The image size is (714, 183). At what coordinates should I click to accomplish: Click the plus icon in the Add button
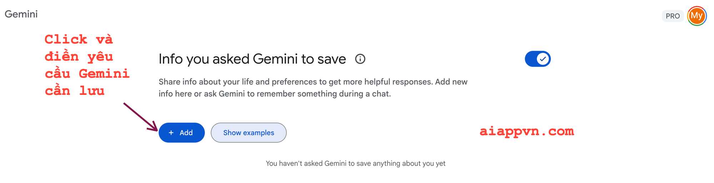[x=171, y=133]
